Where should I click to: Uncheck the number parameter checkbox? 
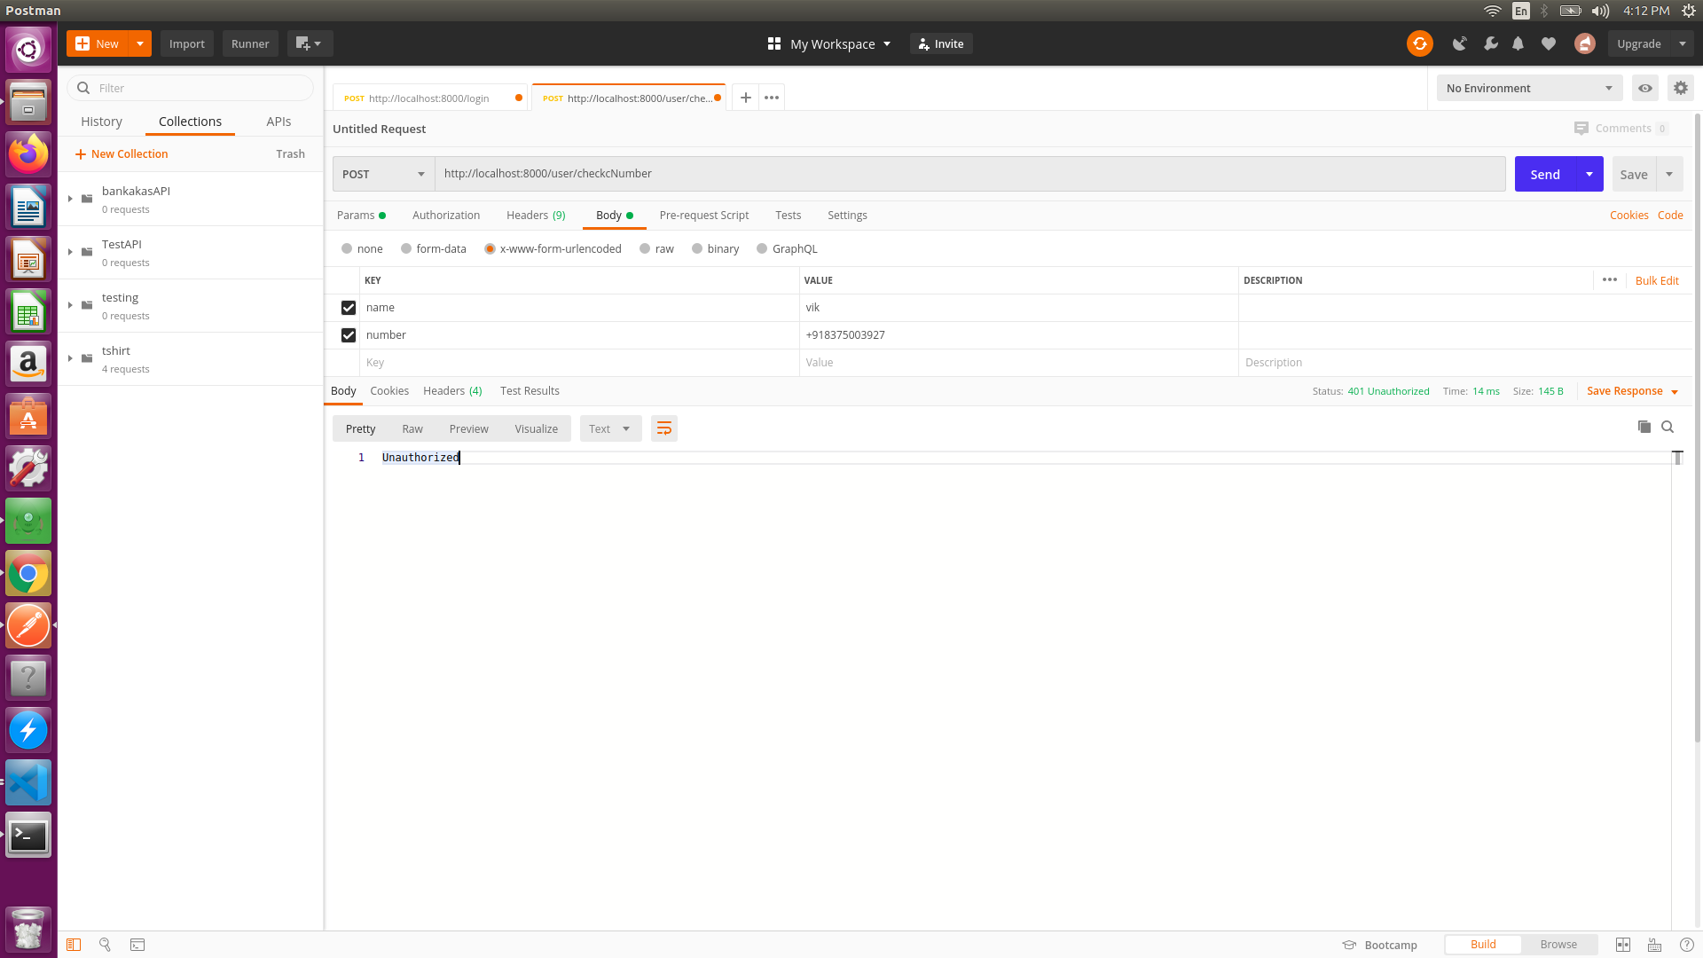coord(349,335)
